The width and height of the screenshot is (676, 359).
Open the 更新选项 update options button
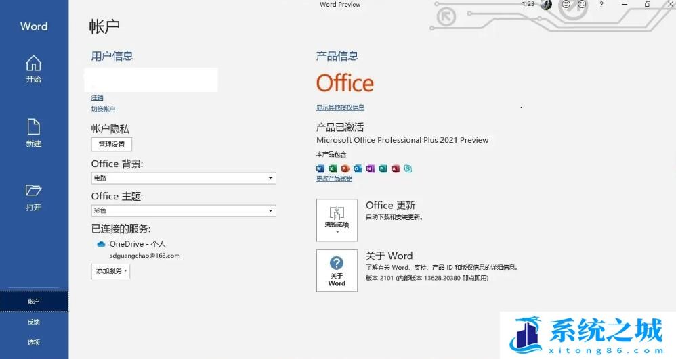(337, 220)
